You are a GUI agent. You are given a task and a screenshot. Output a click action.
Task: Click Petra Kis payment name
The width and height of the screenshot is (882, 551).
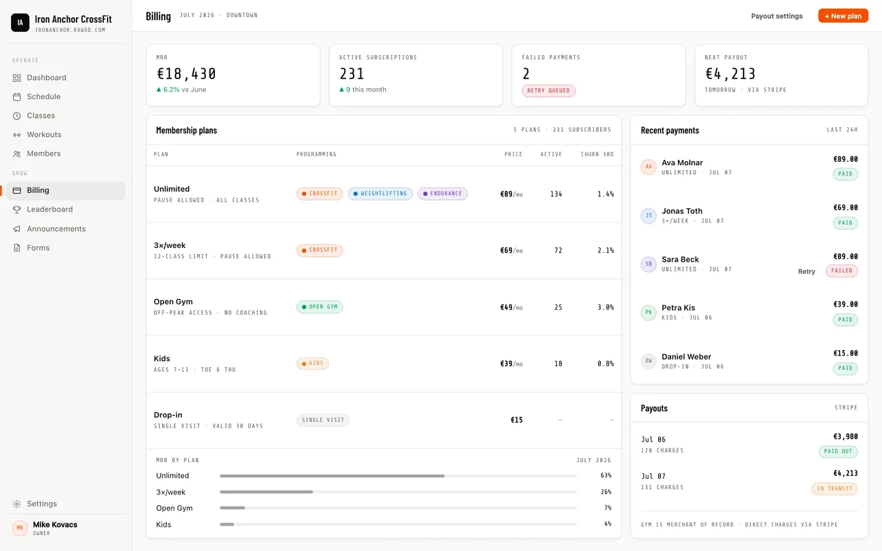click(678, 308)
